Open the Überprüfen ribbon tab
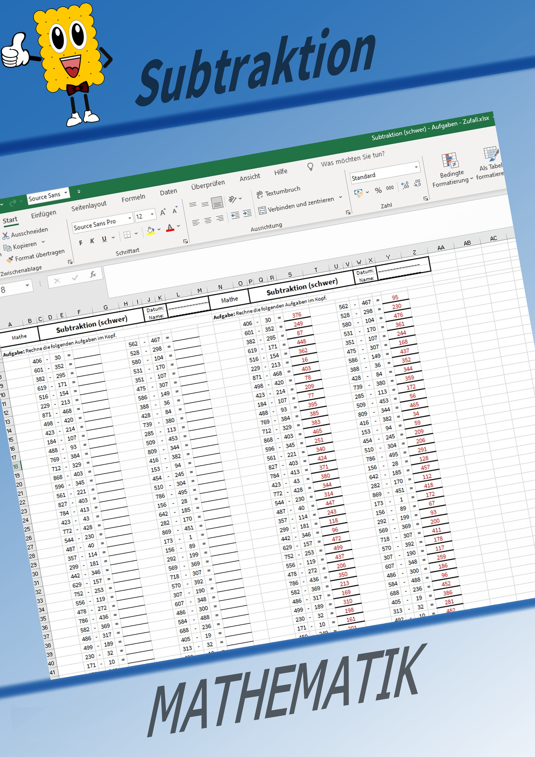Viewport: 535px width, 757px height. (x=208, y=185)
